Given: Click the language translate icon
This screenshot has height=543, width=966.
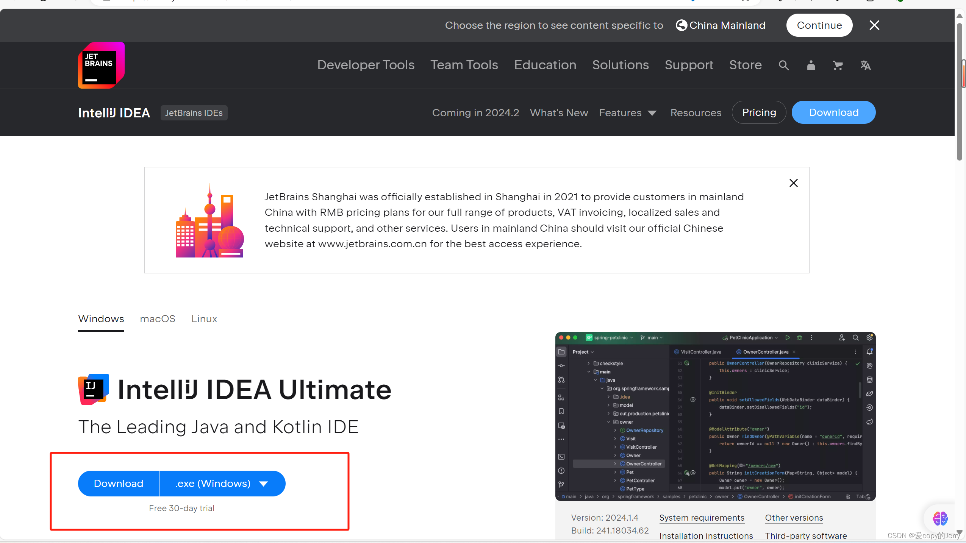Looking at the screenshot, I should coord(865,65).
